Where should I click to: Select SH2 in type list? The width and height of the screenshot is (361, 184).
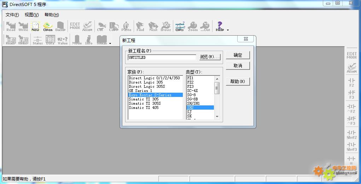click(x=200, y=108)
